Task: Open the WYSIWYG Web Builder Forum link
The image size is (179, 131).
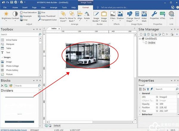Action: click(14, 130)
